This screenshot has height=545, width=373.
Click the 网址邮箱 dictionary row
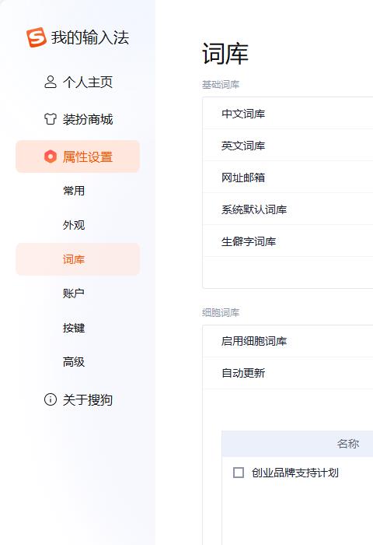pyautogui.click(x=288, y=178)
